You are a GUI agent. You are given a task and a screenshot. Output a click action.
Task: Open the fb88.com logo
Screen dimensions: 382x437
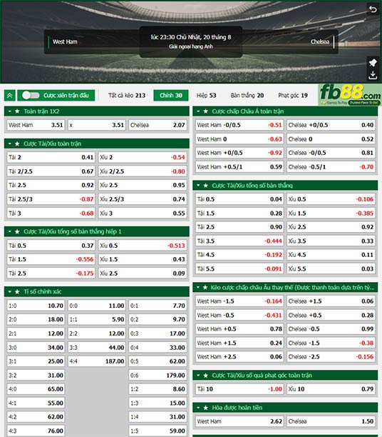pyautogui.click(x=350, y=95)
